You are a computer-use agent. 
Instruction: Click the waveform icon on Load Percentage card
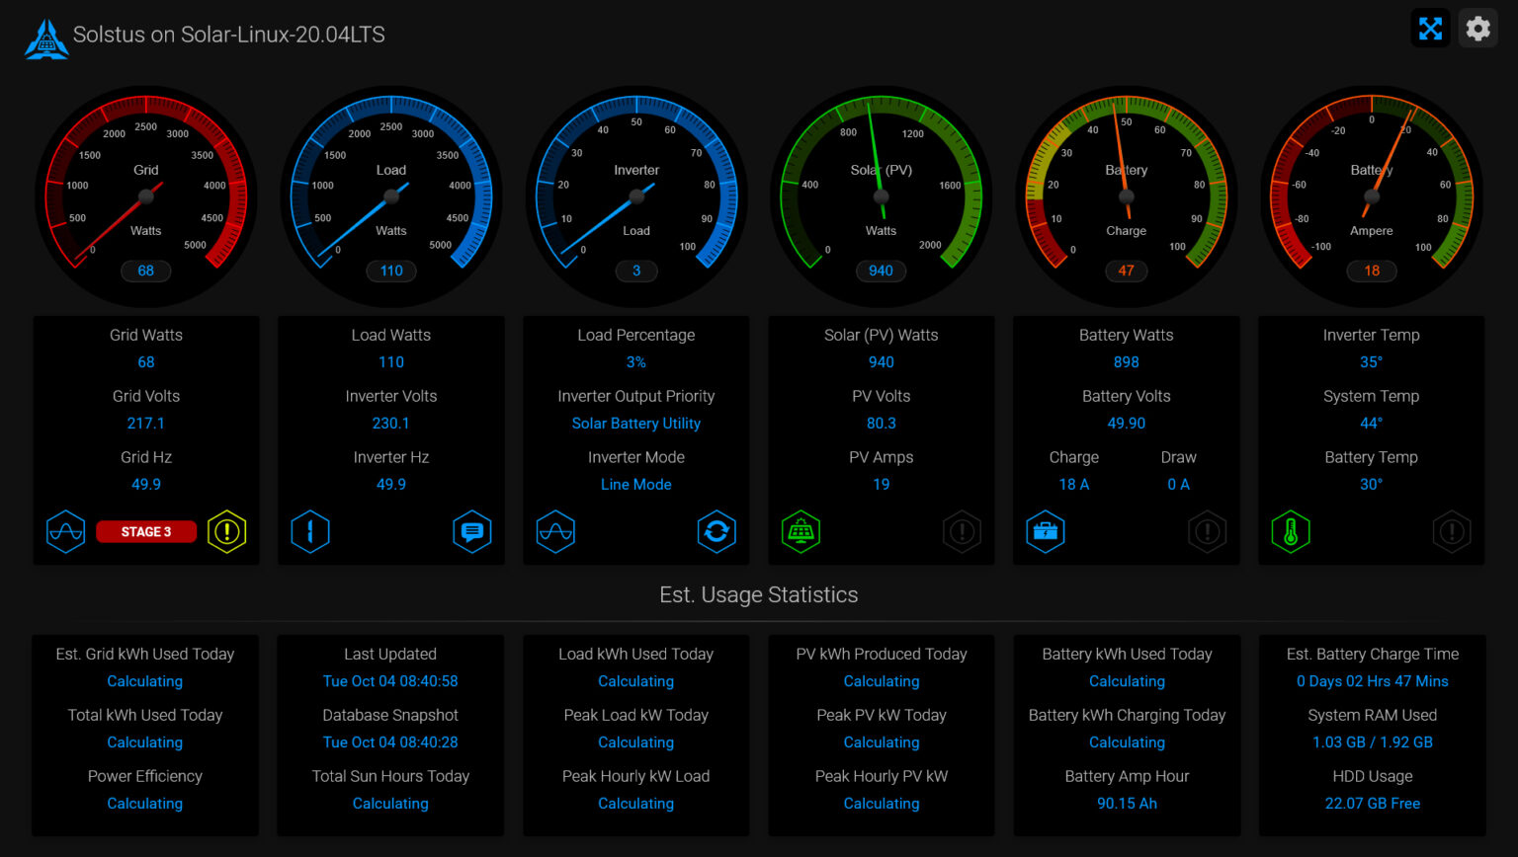[555, 531]
